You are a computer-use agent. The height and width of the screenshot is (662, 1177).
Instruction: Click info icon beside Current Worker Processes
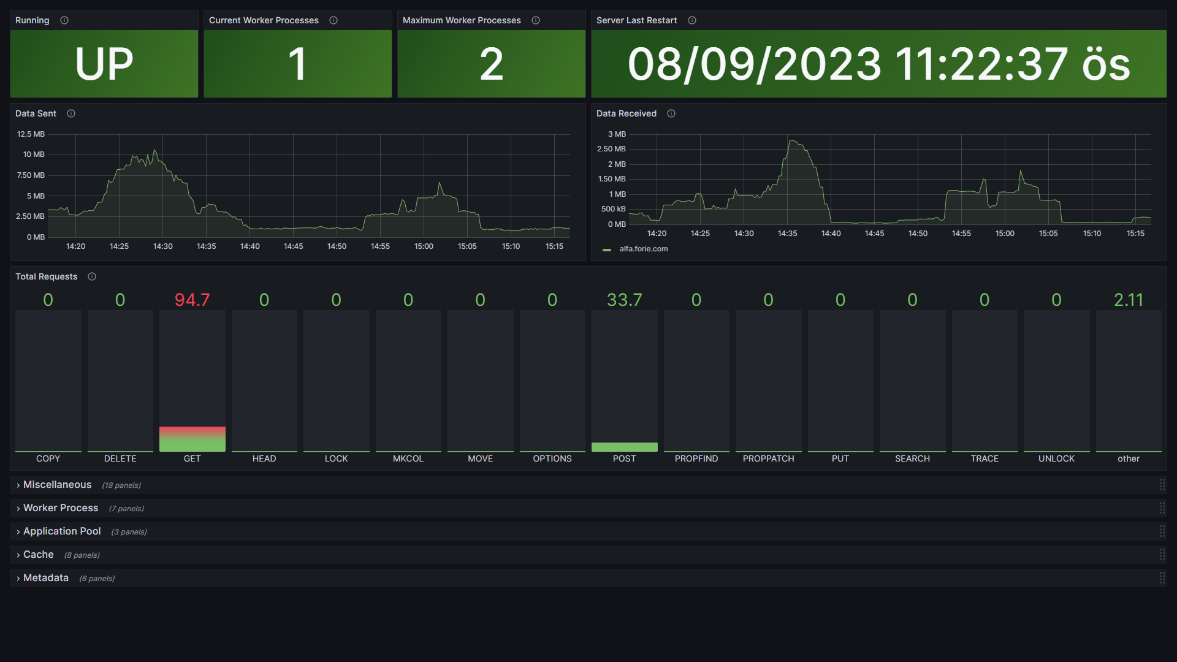pos(333,20)
